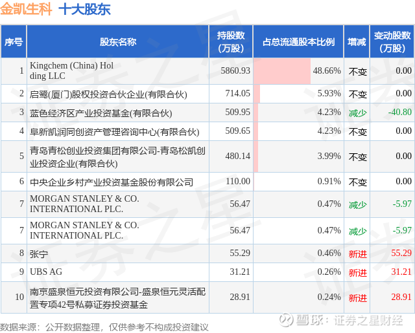The image size is (415, 333).
Task: Click 4.23% in the 阜新凯润 row
Action: [x=329, y=131]
